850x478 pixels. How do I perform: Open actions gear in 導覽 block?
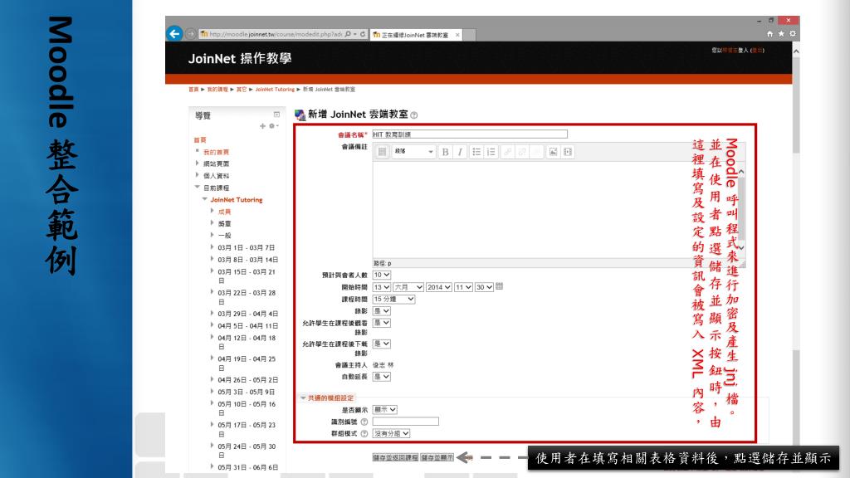(273, 126)
